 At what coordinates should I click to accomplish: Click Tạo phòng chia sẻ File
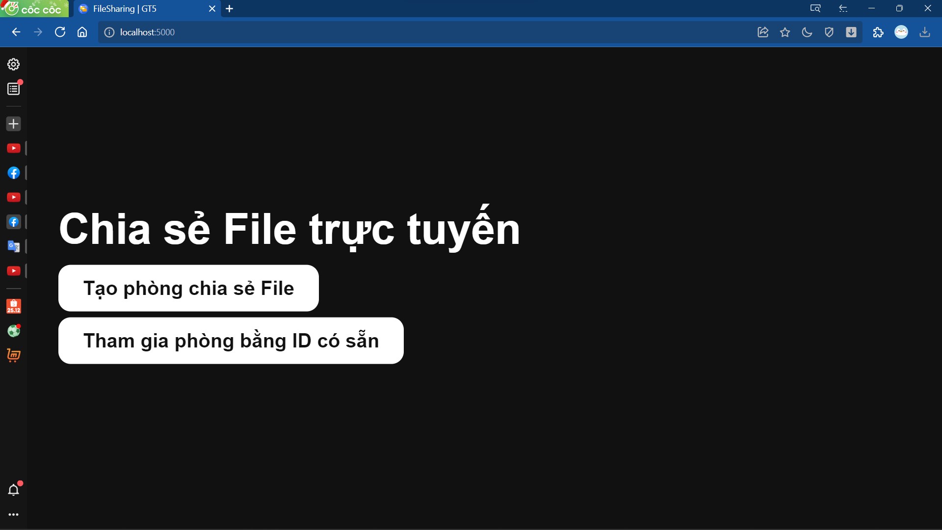point(188,288)
